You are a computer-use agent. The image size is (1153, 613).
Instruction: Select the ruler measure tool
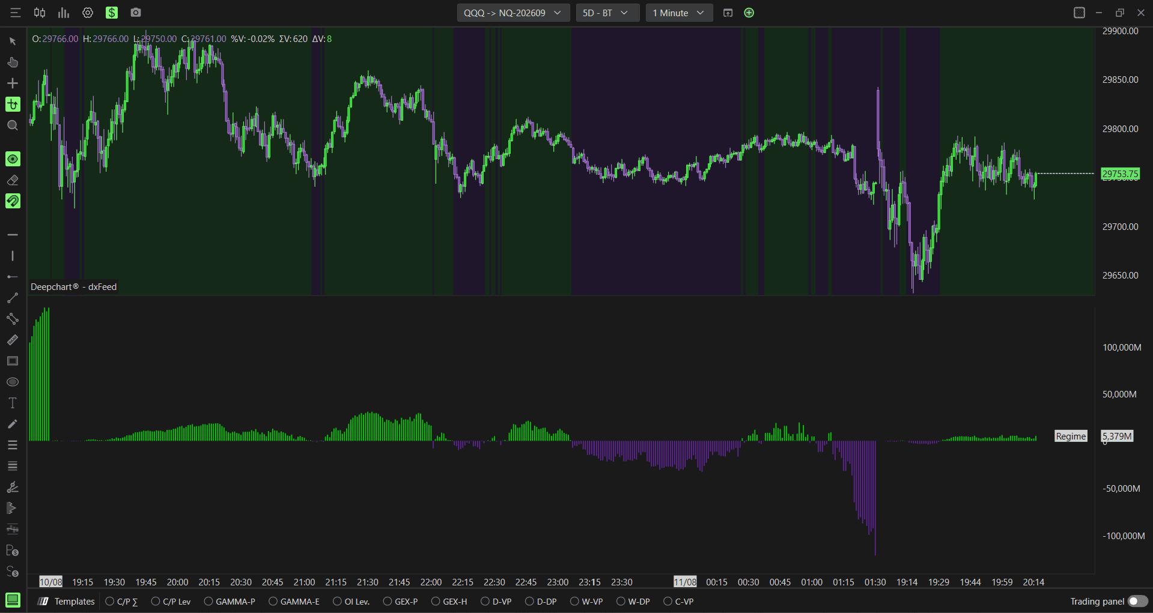[13, 340]
